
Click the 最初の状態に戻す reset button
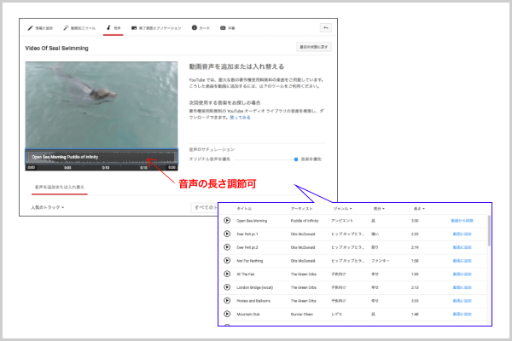314,47
